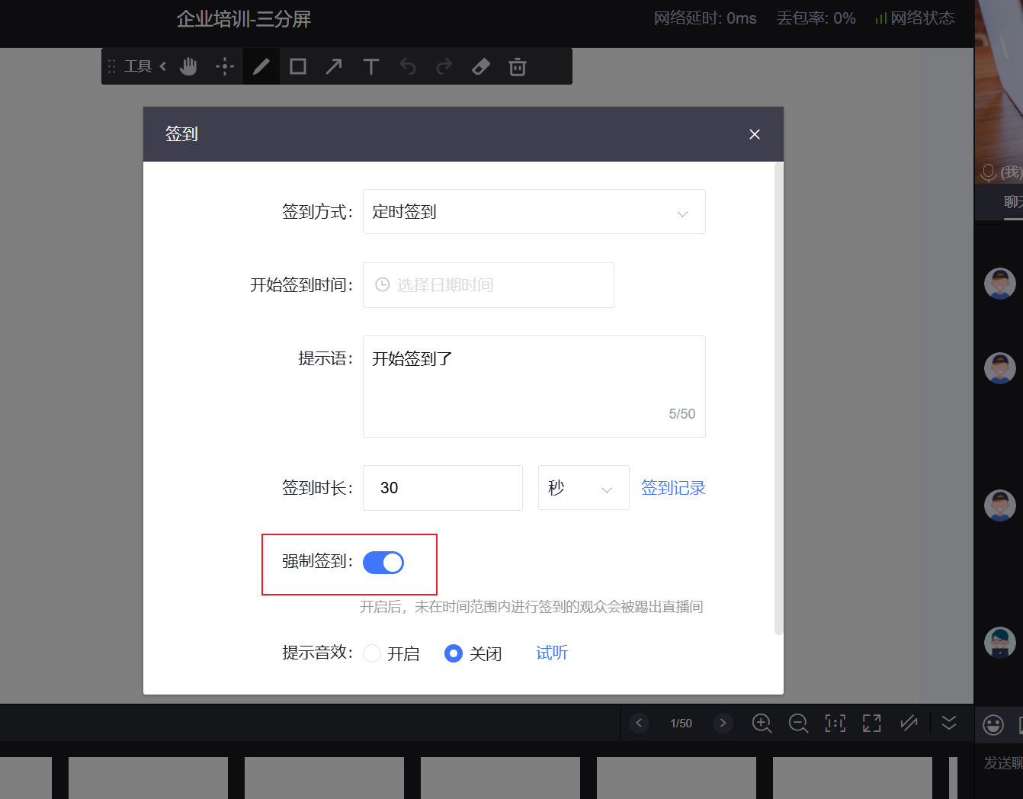Open the 签到方式 dropdown

click(x=534, y=212)
